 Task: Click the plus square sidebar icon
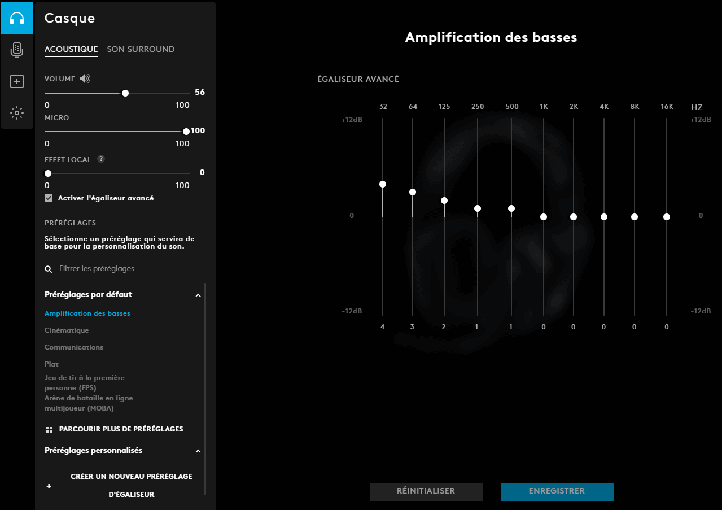point(17,82)
